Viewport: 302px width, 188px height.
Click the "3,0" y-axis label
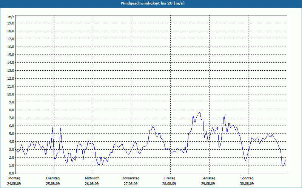[x=11, y=149]
